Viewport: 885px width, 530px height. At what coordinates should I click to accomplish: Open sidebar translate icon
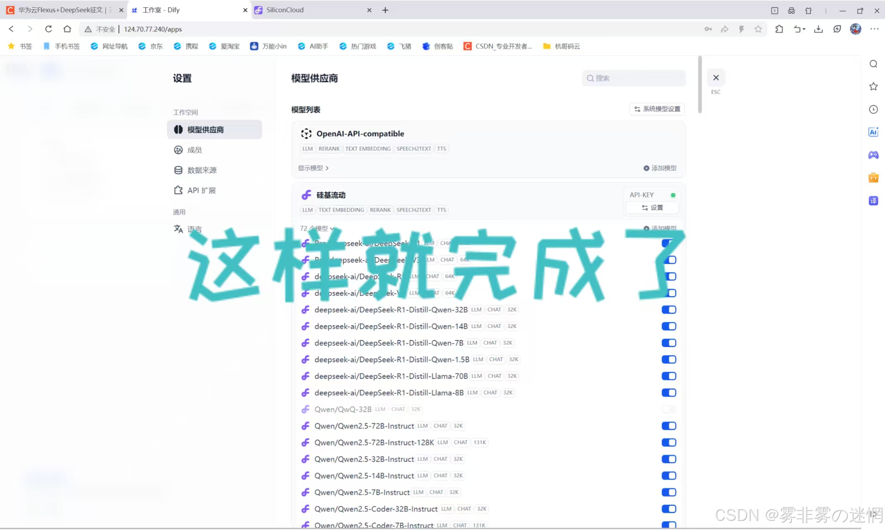(x=873, y=201)
